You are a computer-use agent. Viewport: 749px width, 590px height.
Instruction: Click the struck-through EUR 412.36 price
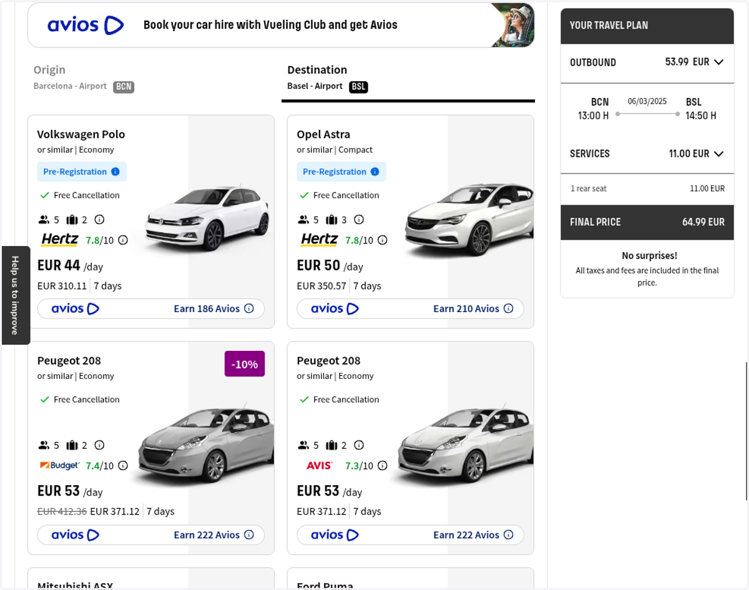pyautogui.click(x=62, y=511)
